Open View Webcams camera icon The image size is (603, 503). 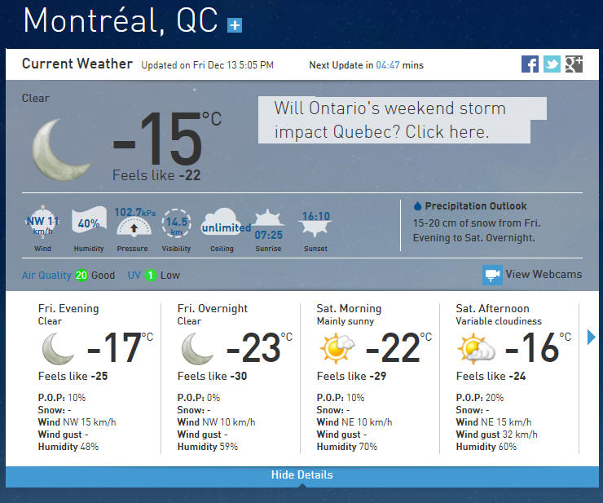click(492, 275)
